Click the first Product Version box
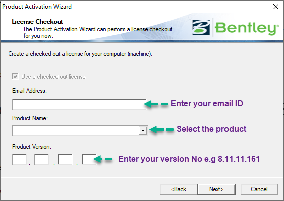This screenshot has width=284, height=201. 19,159
